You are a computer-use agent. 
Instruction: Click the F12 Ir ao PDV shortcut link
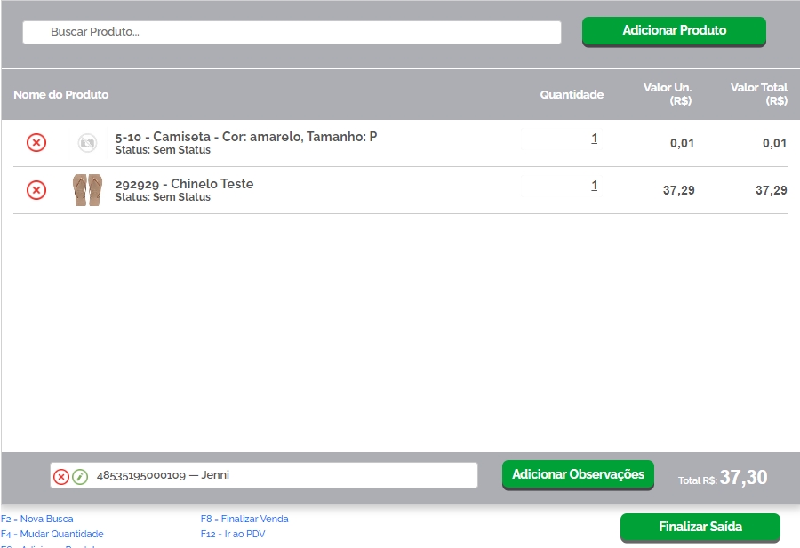(x=233, y=534)
